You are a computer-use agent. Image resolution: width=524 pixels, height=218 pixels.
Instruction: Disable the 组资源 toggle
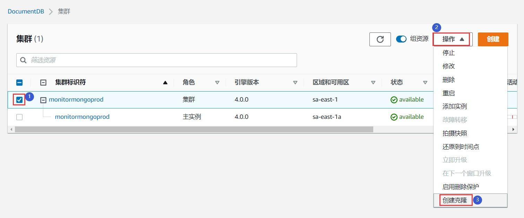coord(401,39)
